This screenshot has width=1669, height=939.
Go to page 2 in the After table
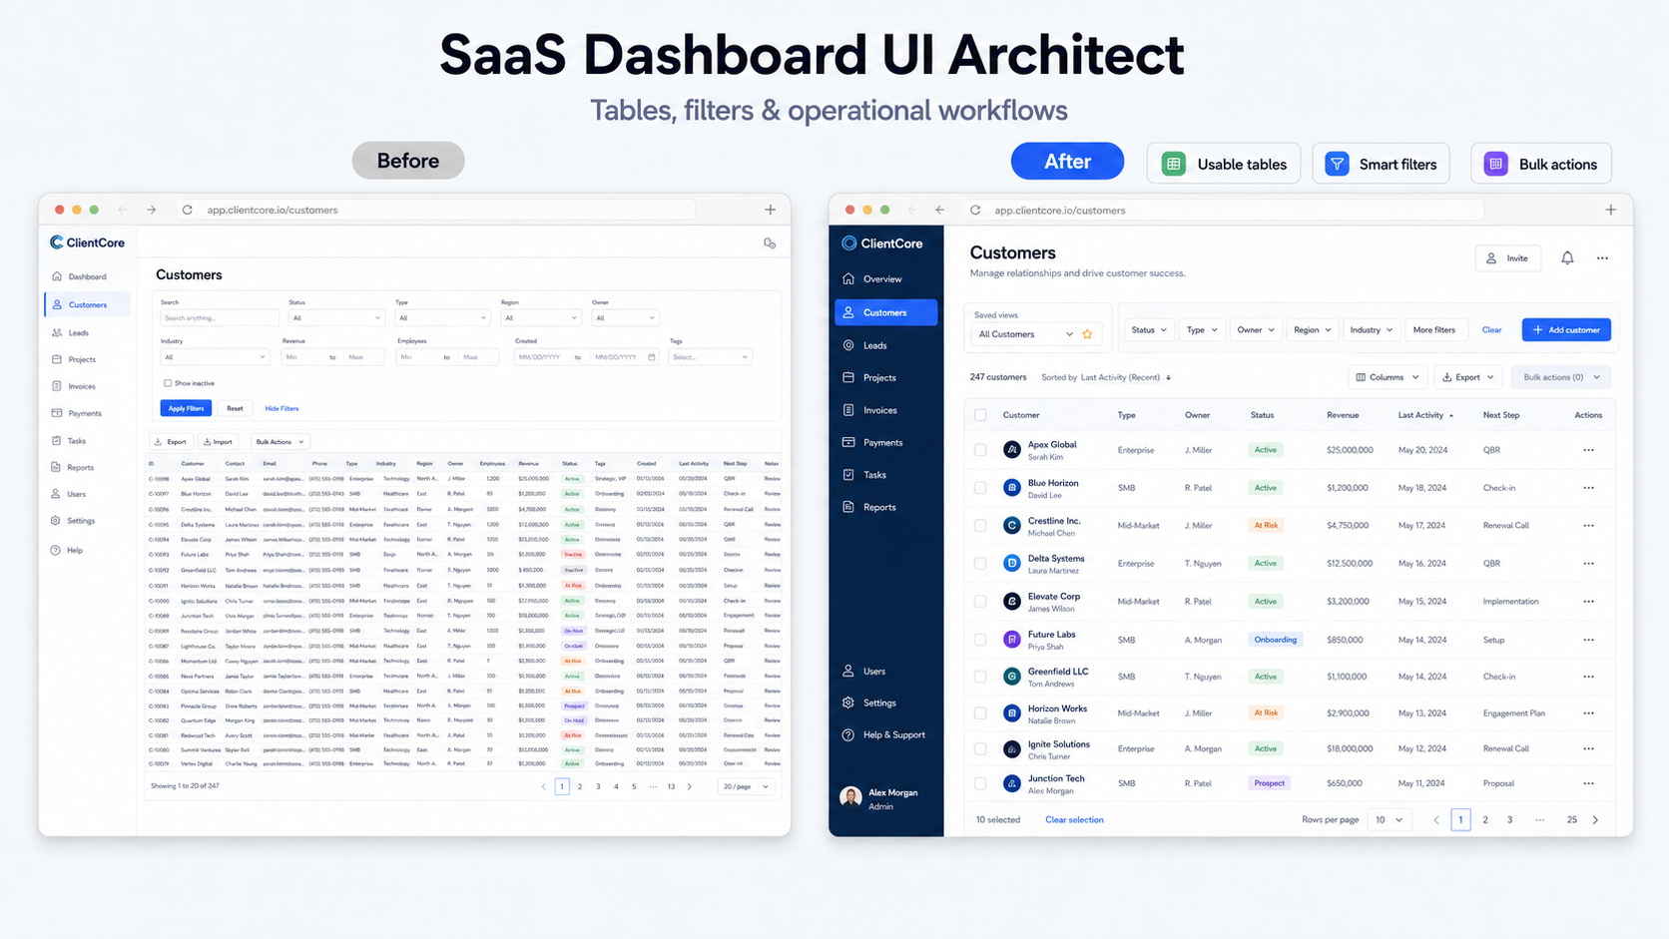pos(1485,820)
